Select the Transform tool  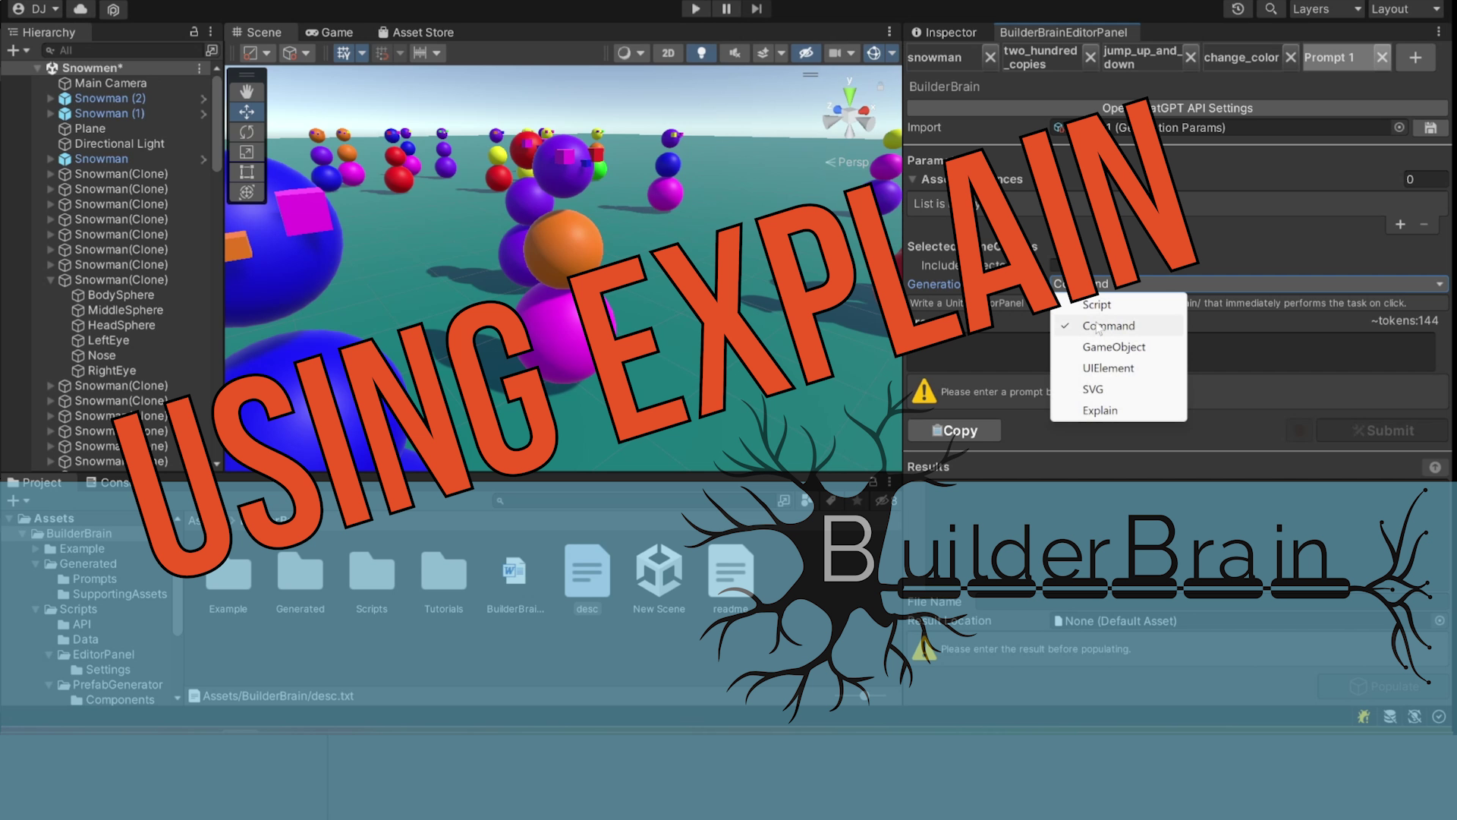click(247, 192)
